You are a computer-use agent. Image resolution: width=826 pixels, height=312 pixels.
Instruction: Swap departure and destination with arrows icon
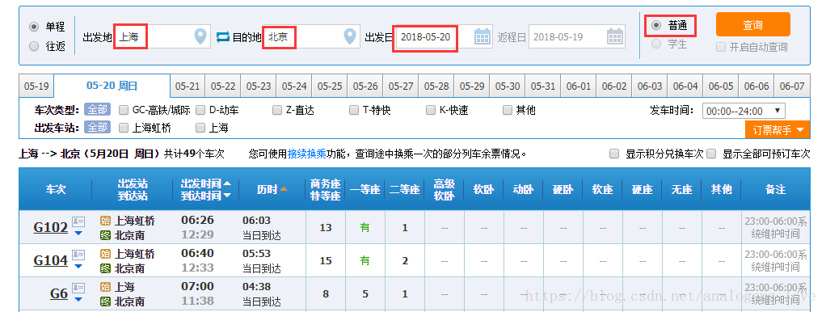click(x=223, y=37)
